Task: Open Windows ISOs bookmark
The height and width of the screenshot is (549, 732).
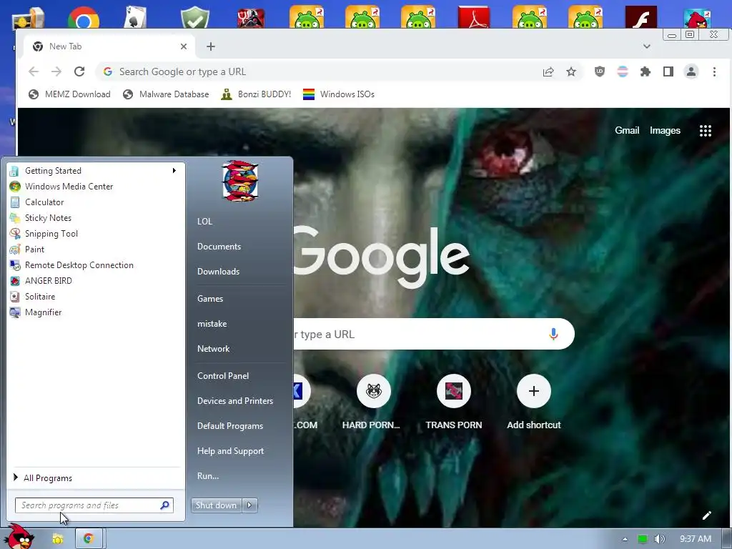Action: coord(339,94)
